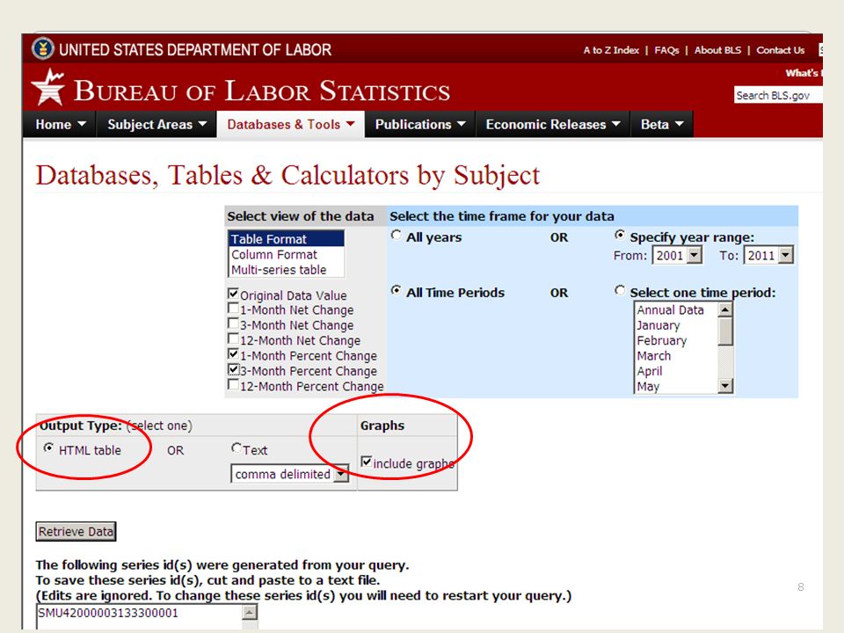Click the Beta dropdown arrow
This screenshot has width=844, height=633.
[680, 124]
